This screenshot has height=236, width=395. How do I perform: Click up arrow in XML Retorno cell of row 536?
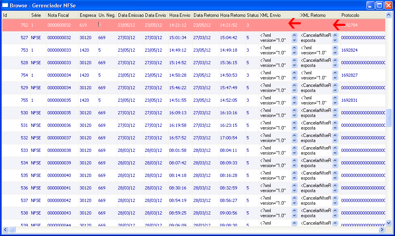(335, 186)
